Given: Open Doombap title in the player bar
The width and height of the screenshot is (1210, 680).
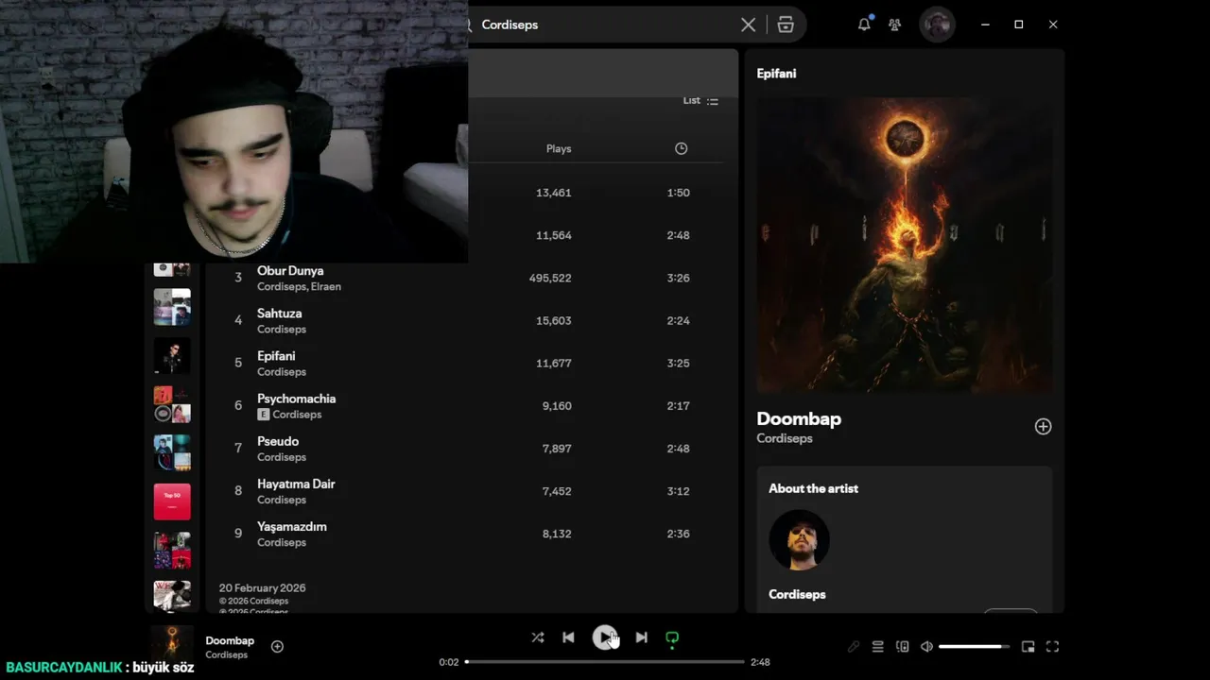Looking at the screenshot, I should 230,640.
